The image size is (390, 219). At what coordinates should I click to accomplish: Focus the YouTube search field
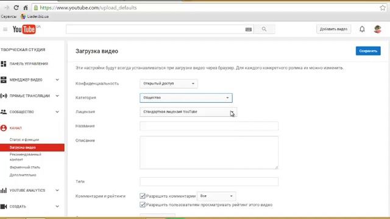point(155,29)
